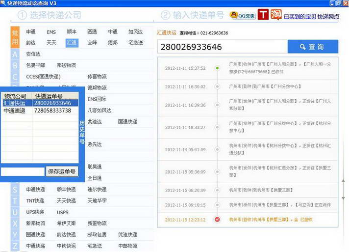Image resolution: width=349 pixels, height=252 pixels.
Task: Select the orange 常用 tab
Action: (x=15, y=37)
